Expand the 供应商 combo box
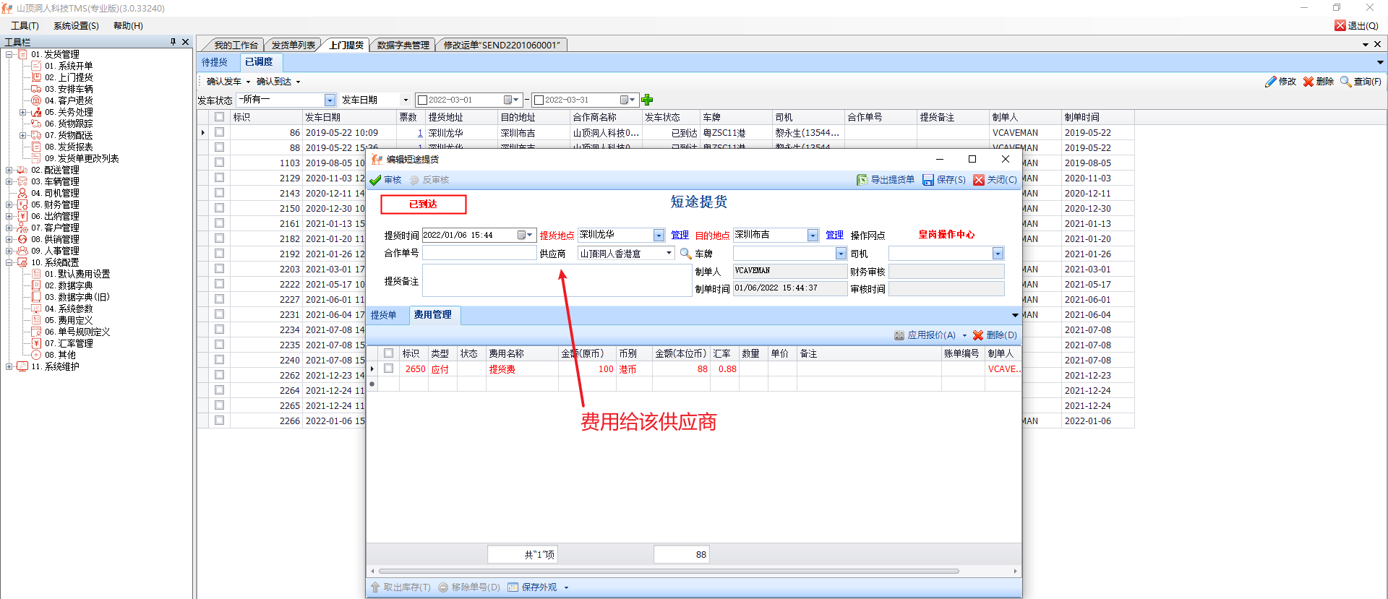This screenshot has height=599, width=1388. coord(669,253)
